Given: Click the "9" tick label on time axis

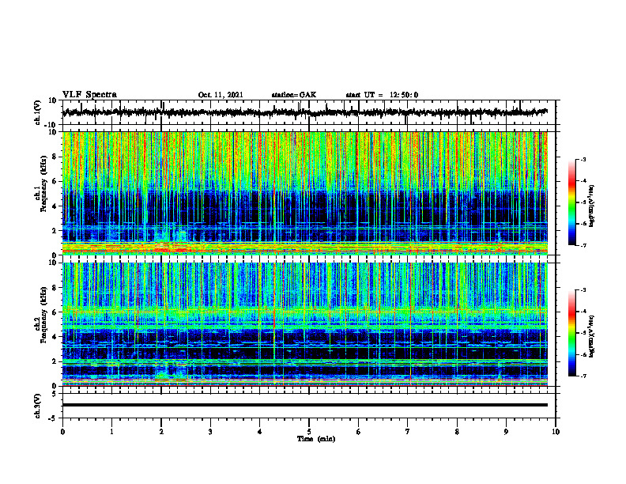Looking at the screenshot, I should pos(506,432).
